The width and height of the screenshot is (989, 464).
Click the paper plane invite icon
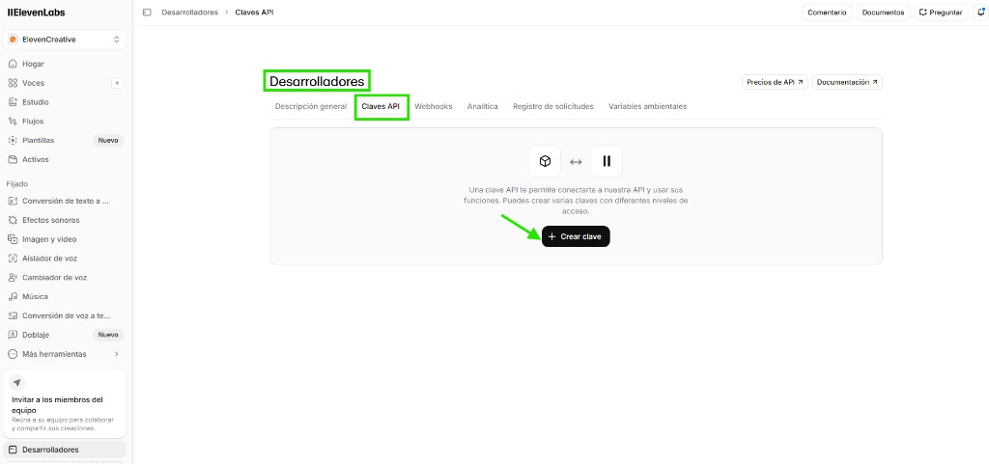pyautogui.click(x=17, y=383)
